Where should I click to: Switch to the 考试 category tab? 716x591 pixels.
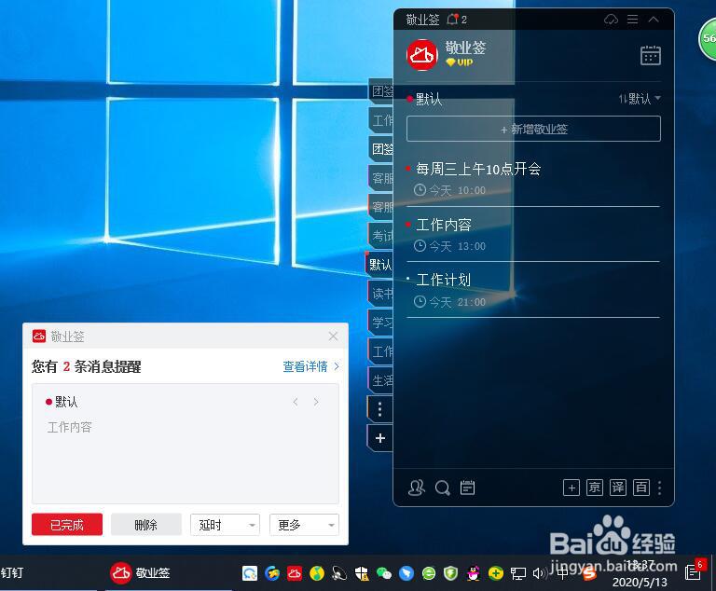click(x=380, y=235)
